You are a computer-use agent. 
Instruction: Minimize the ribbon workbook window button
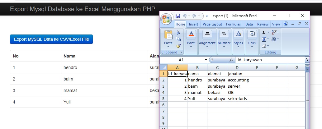tap(293, 24)
